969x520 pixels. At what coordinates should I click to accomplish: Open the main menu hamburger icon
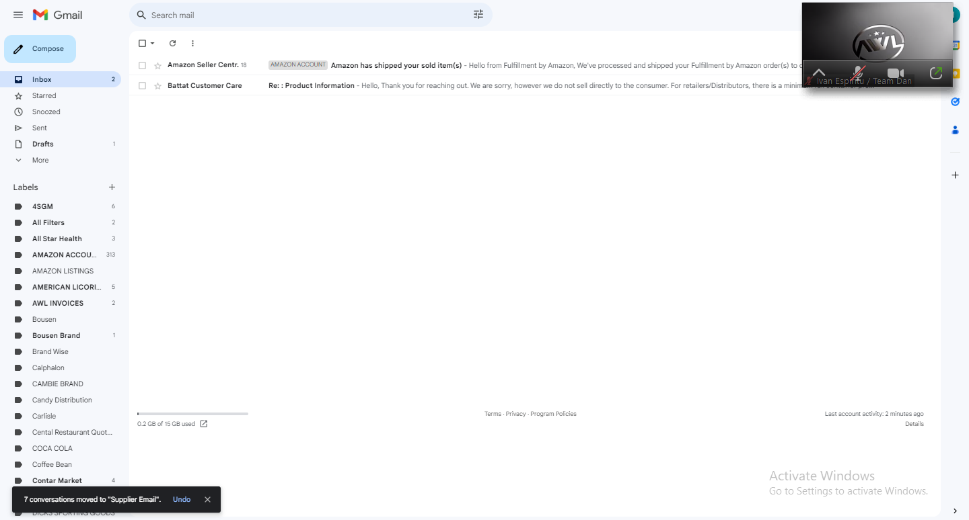(x=18, y=15)
